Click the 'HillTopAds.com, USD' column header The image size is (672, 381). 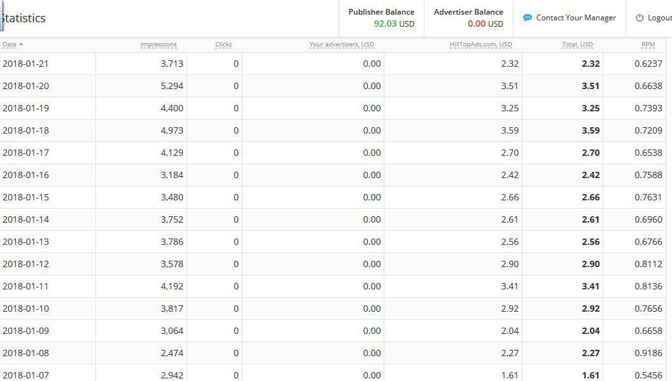pyautogui.click(x=480, y=45)
